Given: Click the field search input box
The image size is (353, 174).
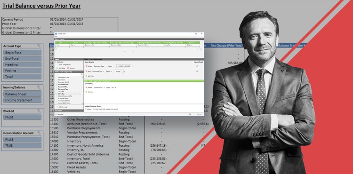Looking at the screenshot, I should point(67,74).
